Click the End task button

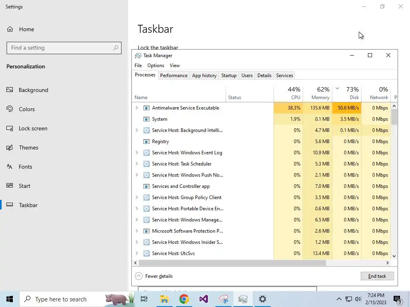coord(377,276)
